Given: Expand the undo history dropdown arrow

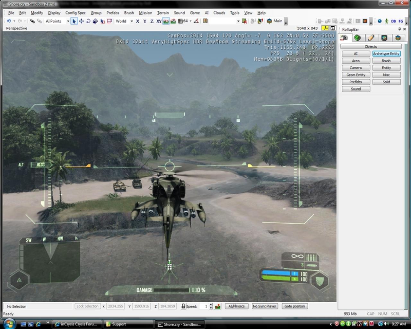Looking at the screenshot, I should [x=14, y=21].
